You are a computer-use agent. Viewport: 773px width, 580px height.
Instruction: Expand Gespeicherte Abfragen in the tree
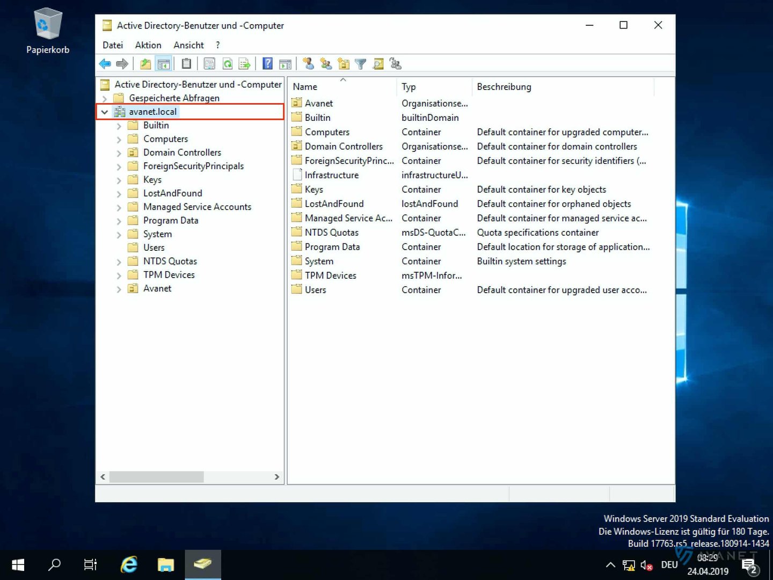pyautogui.click(x=105, y=98)
